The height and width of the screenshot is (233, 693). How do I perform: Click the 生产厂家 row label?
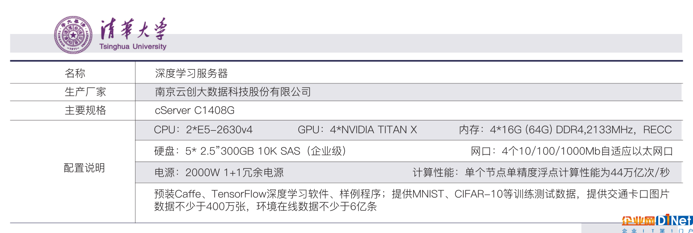click(x=85, y=92)
